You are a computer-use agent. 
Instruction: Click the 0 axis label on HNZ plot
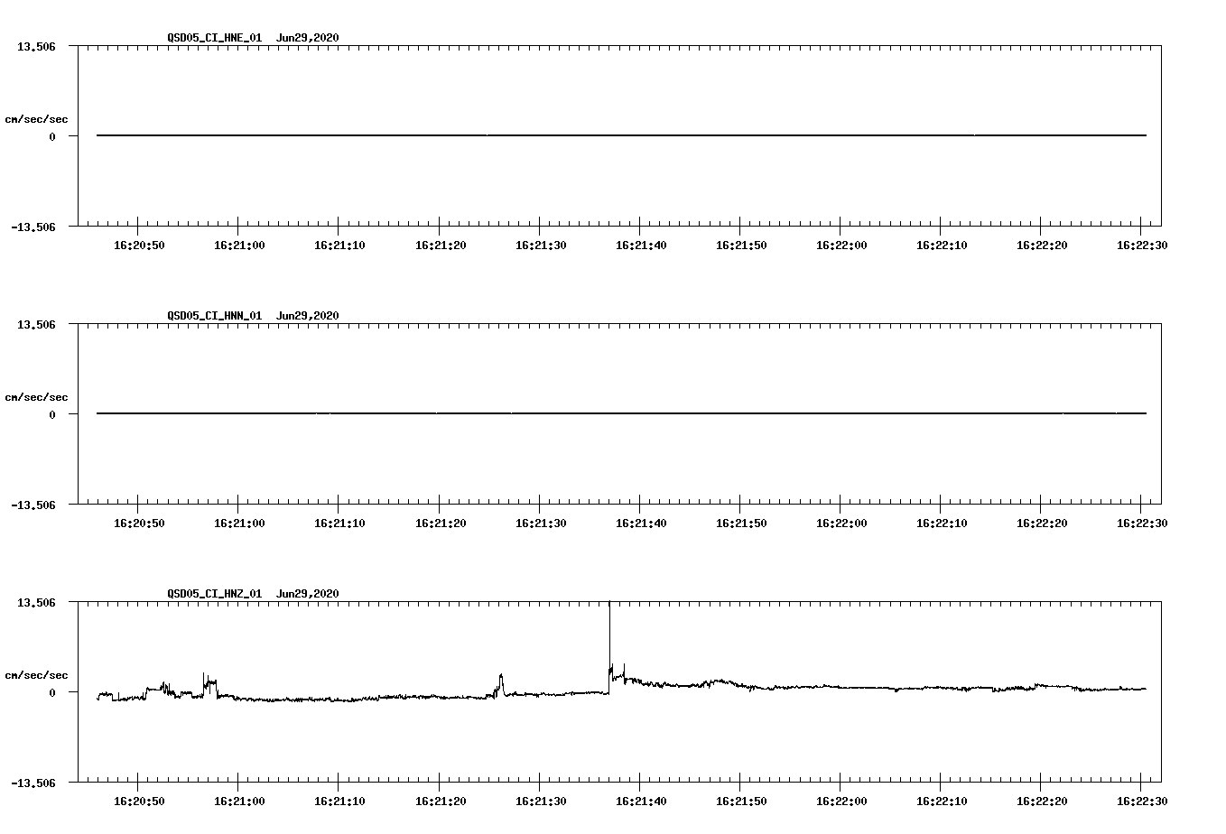click(x=52, y=693)
